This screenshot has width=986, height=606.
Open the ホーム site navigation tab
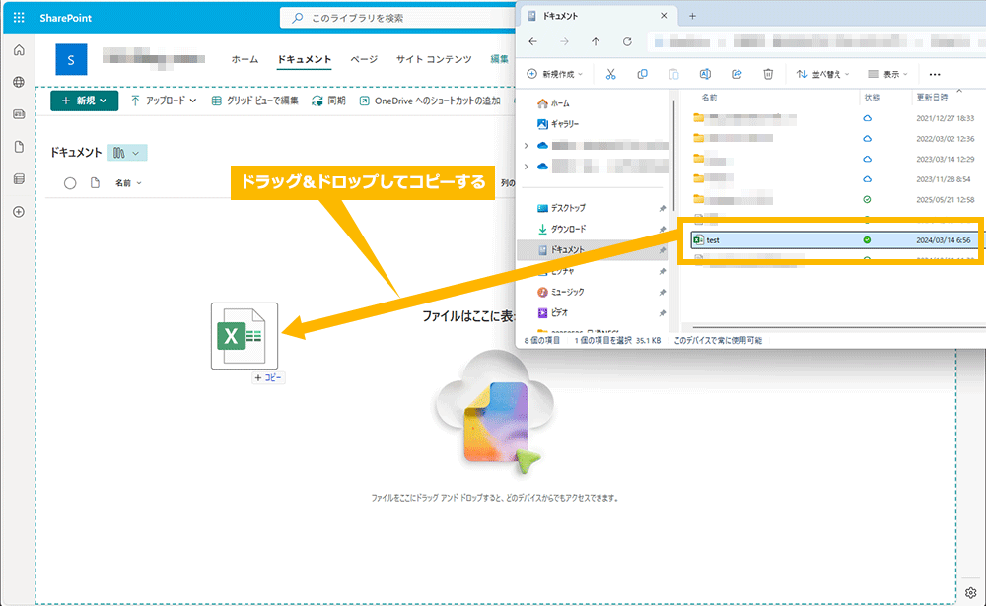click(x=245, y=59)
